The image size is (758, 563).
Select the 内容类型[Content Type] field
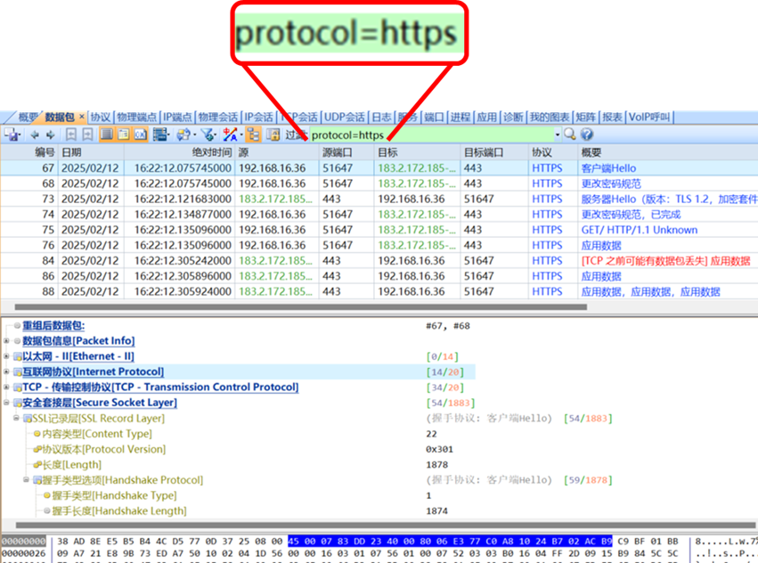coord(97,434)
